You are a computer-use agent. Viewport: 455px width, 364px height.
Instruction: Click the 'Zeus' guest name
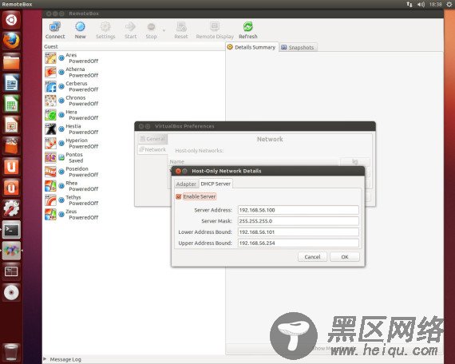pos(71,212)
